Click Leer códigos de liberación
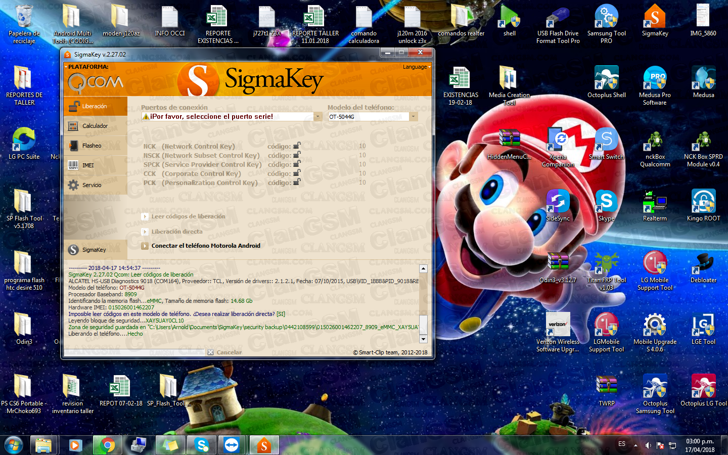Viewport: 728px width, 455px height. 184,216
